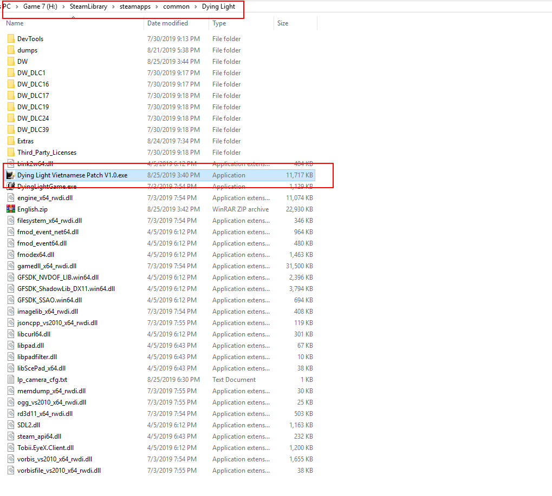The image size is (552, 496).
Task: Select rd3d11_x64_rwdi.dll file name
Action: click(x=45, y=414)
